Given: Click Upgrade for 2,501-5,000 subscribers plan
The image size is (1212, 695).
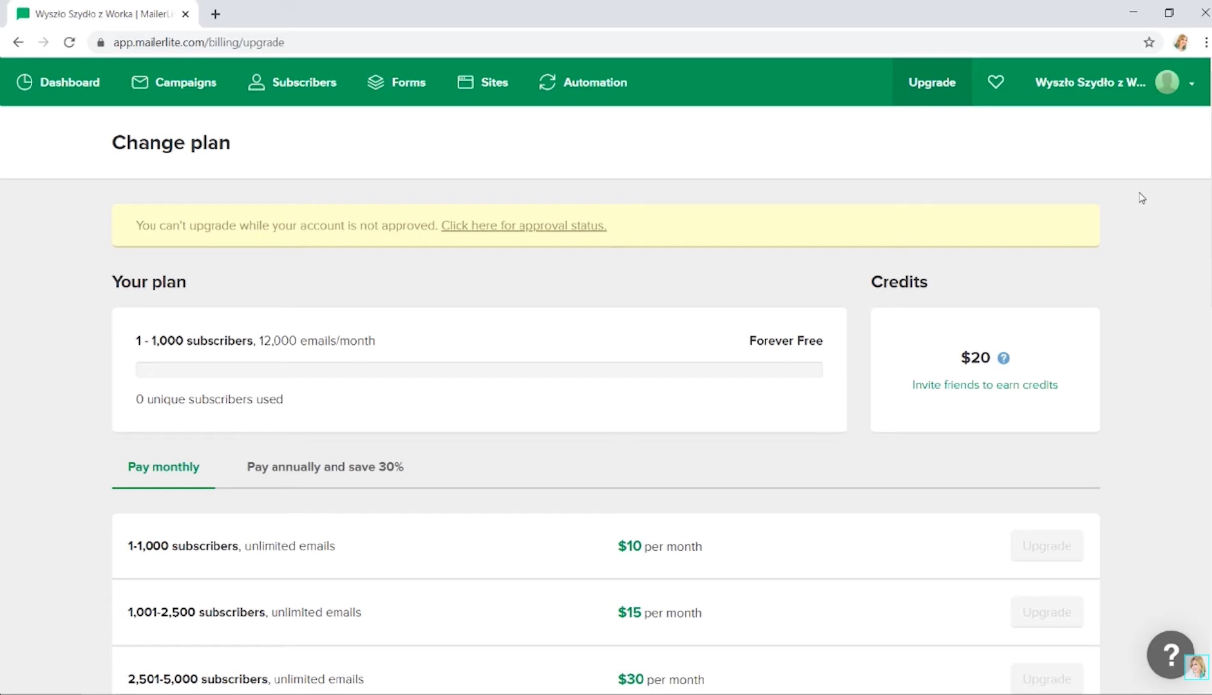Looking at the screenshot, I should [x=1046, y=679].
